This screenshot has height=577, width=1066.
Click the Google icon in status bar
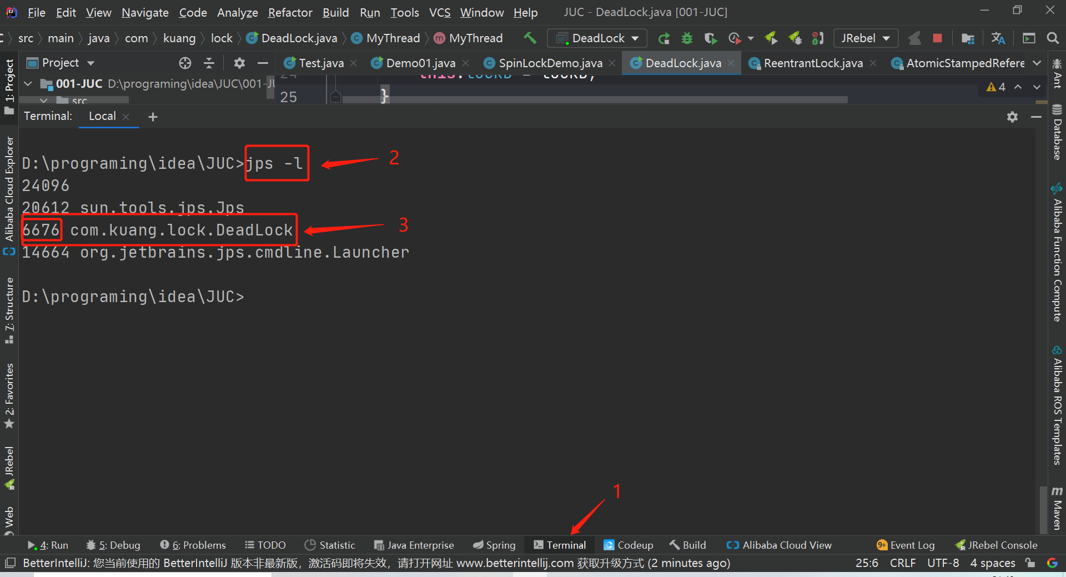pos(1052,563)
